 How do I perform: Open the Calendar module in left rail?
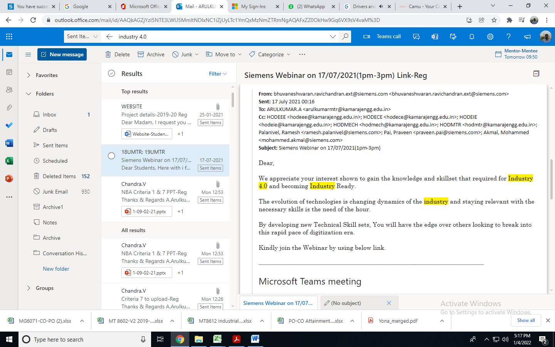click(x=9, y=72)
